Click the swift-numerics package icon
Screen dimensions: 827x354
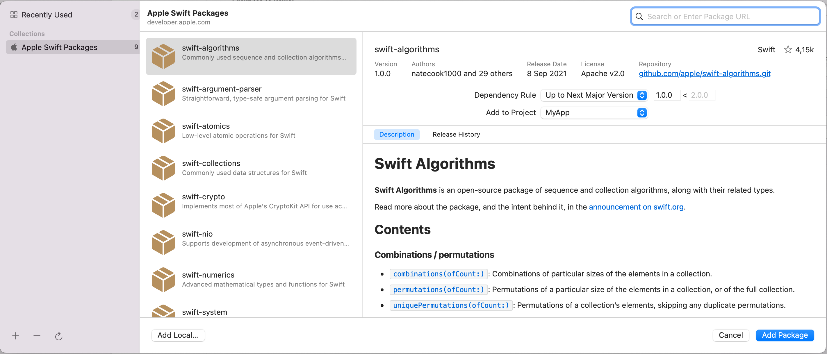pyautogui.click(x=164, y=279)
